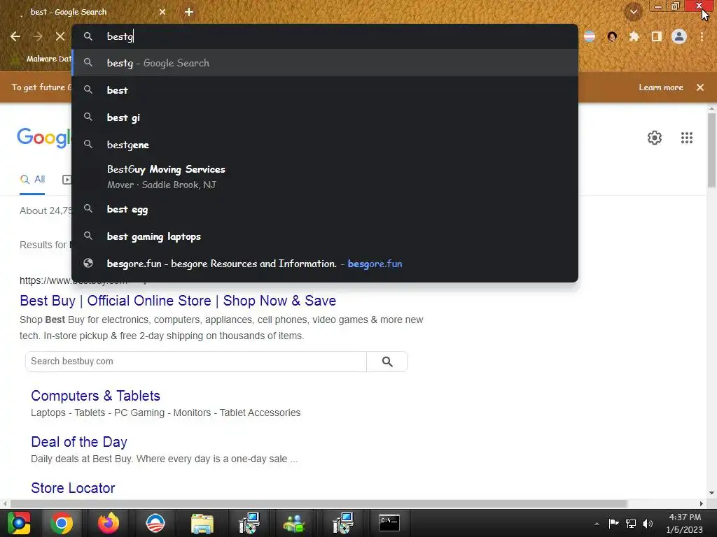
Task: Select 'BestGuy Moving Services' suggestion
Action: [x=325, y=177]
